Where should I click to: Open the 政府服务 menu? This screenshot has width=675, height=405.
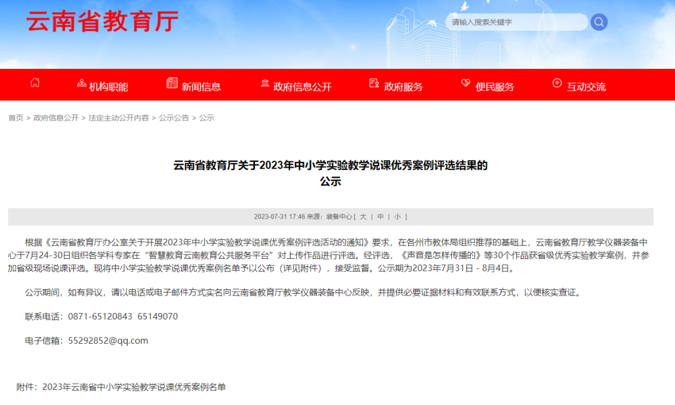pos(403,87)
